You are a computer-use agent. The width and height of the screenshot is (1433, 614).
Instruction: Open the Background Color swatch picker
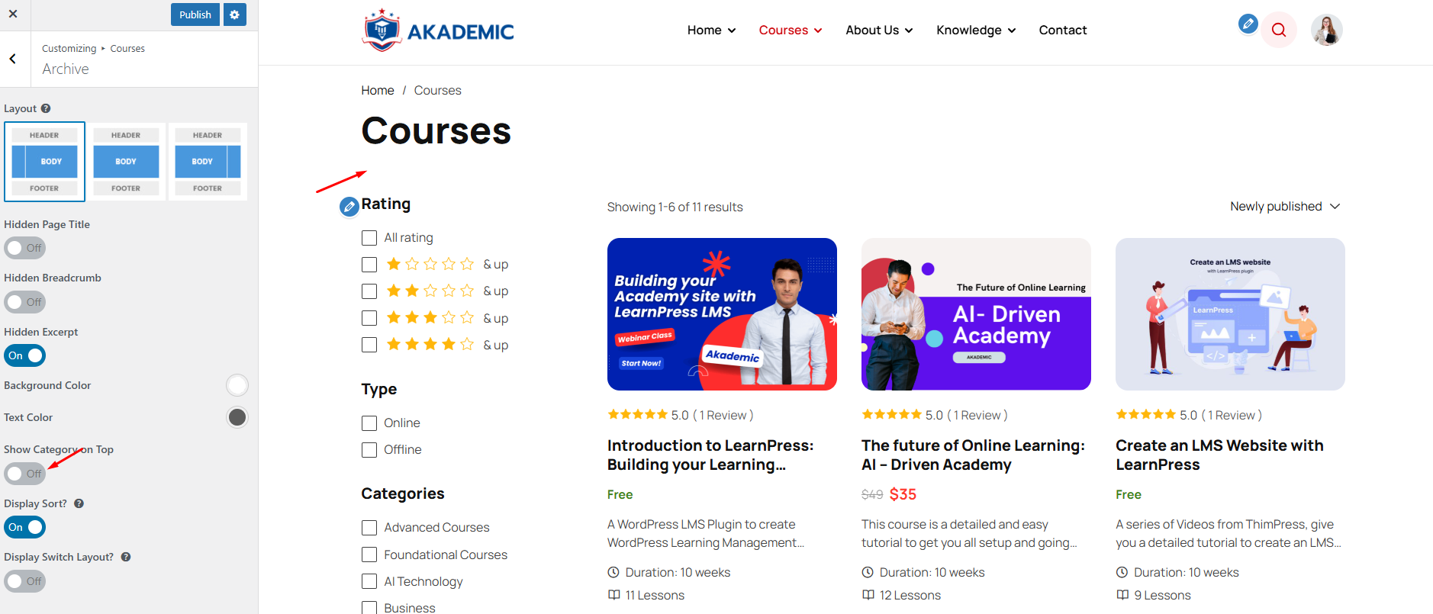tap(237, 385)
